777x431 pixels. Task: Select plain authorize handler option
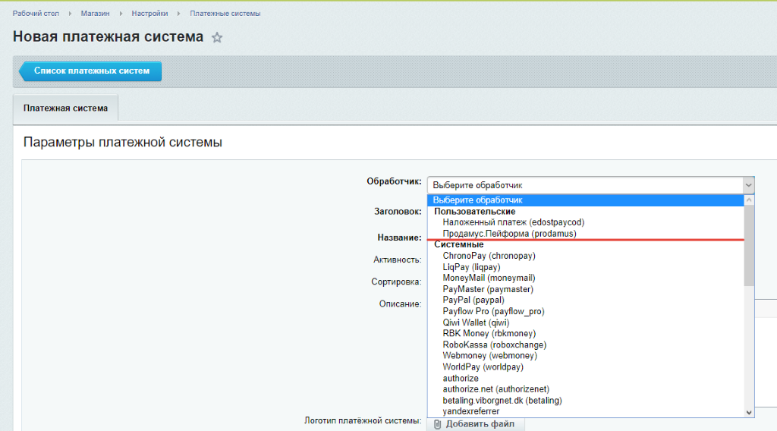click(461, 378)
